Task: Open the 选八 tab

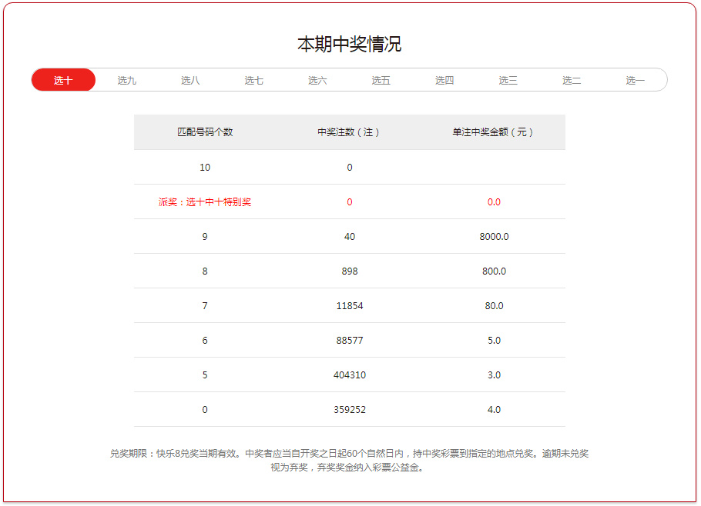Action: (x=190, y=80)
